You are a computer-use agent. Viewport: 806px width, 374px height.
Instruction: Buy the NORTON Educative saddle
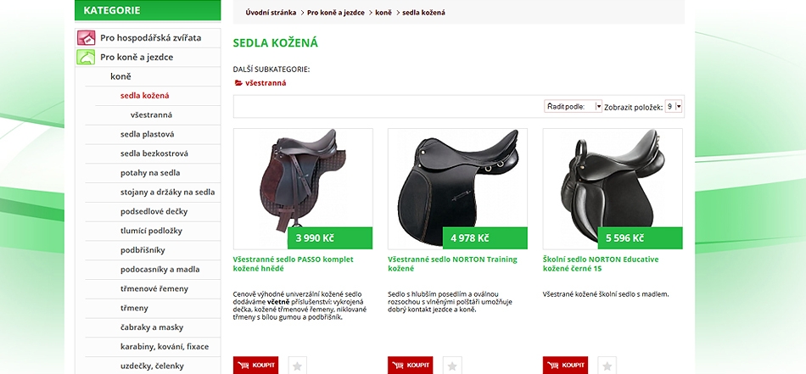(x=565, y=366)
